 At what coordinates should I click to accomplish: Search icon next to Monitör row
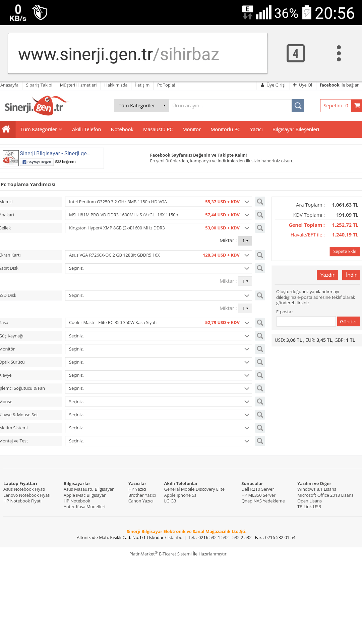(260, 349)
